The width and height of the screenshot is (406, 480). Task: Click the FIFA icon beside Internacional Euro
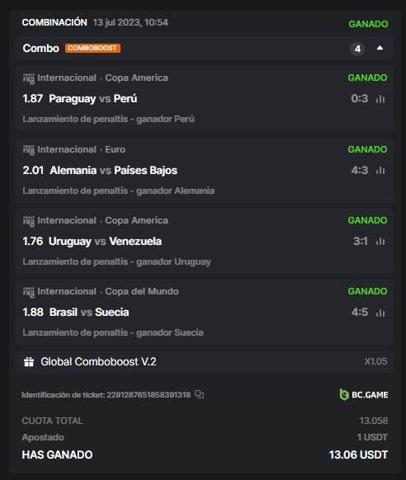pyautogui.click(x=29, y=150)
